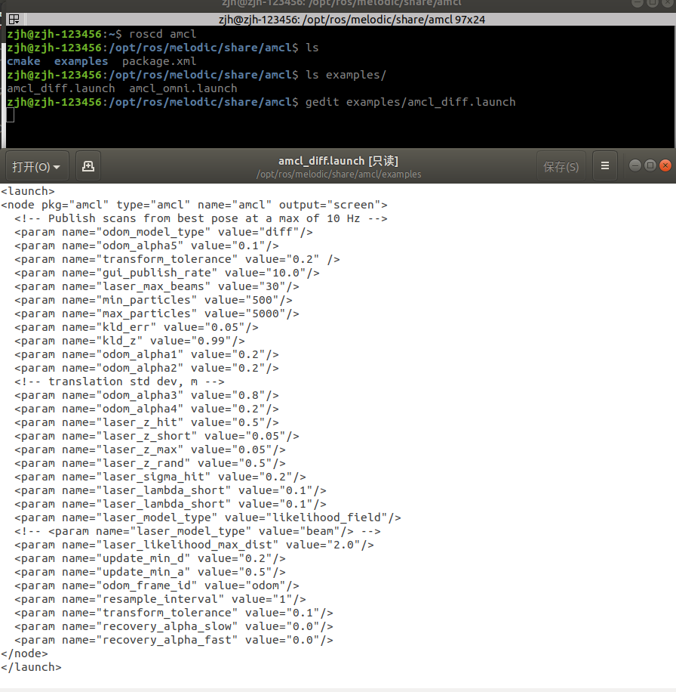The width and height of the screenshot is (676, 692).
Task: Click the new document icon button
Action: 88,166
